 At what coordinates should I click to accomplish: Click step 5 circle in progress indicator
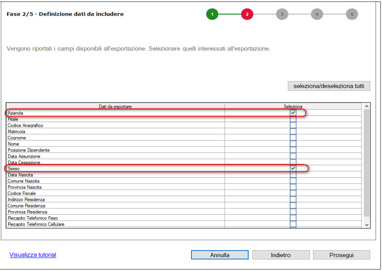(x=352, y=14)
